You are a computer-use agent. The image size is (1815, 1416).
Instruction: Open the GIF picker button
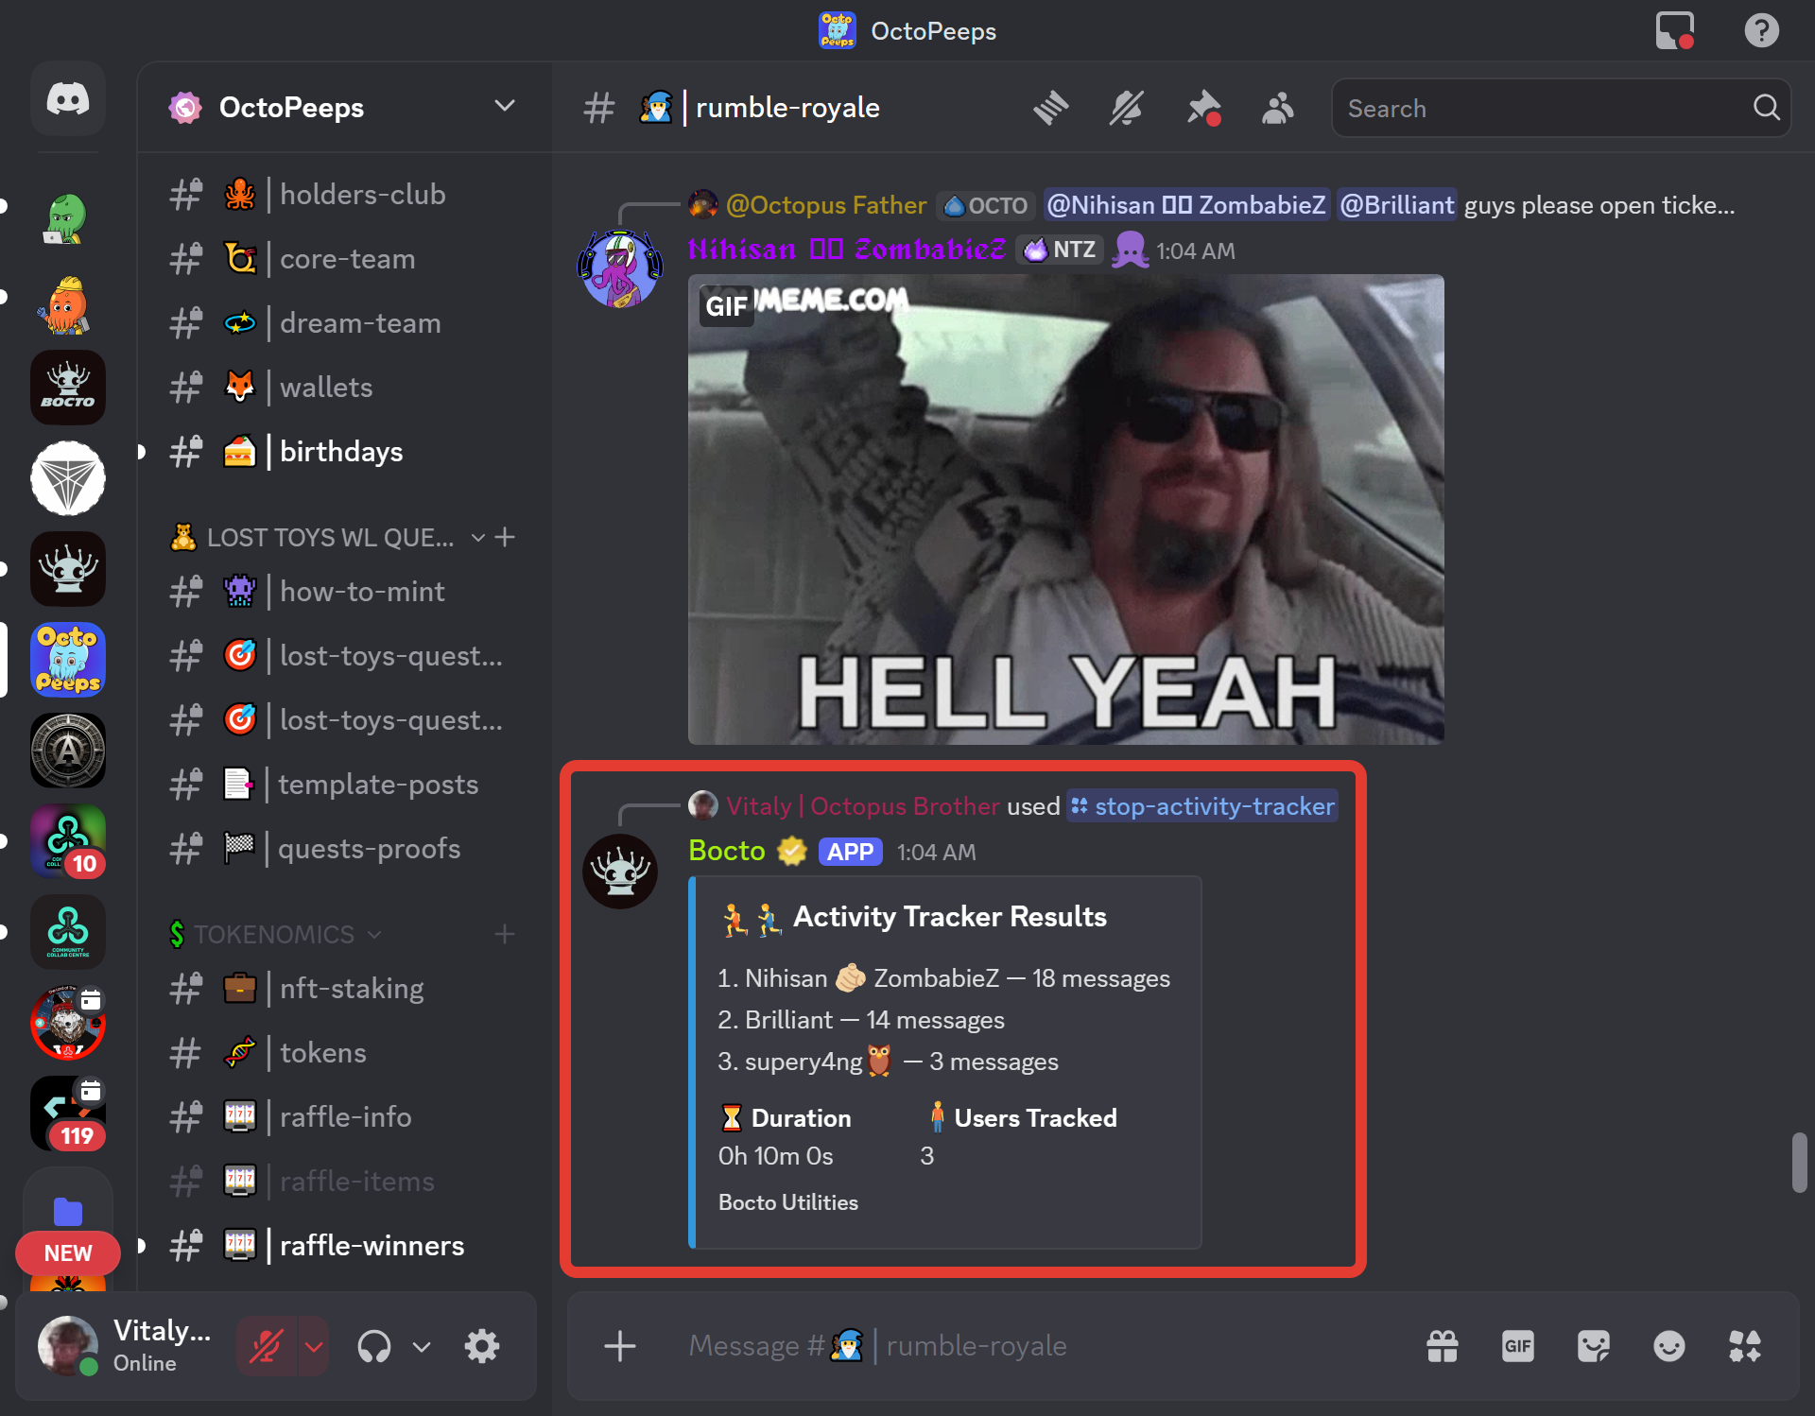(x=1517, y=1345)
